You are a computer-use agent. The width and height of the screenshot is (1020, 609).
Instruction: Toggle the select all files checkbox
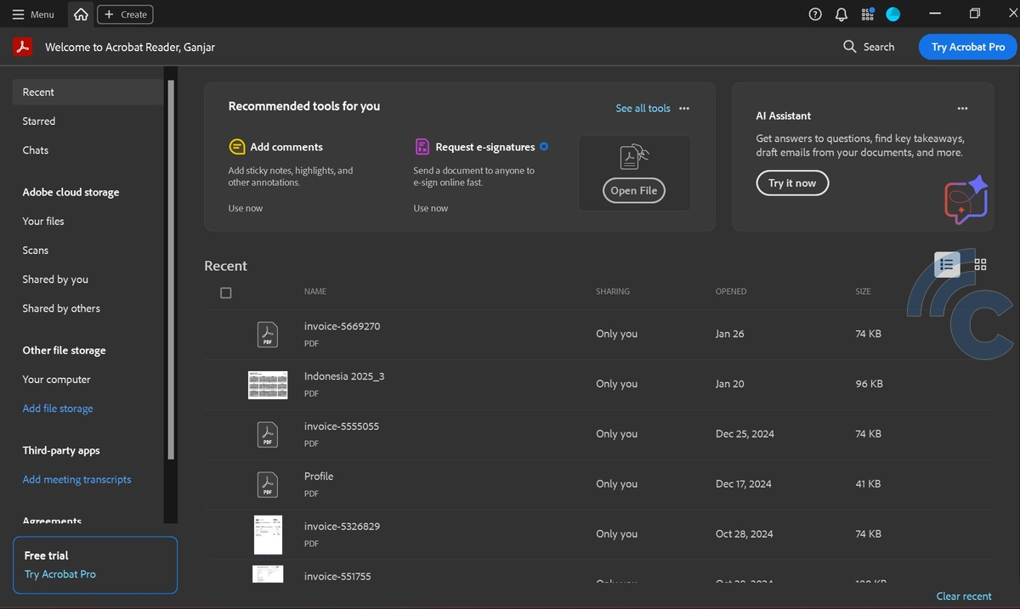[225, 293]
